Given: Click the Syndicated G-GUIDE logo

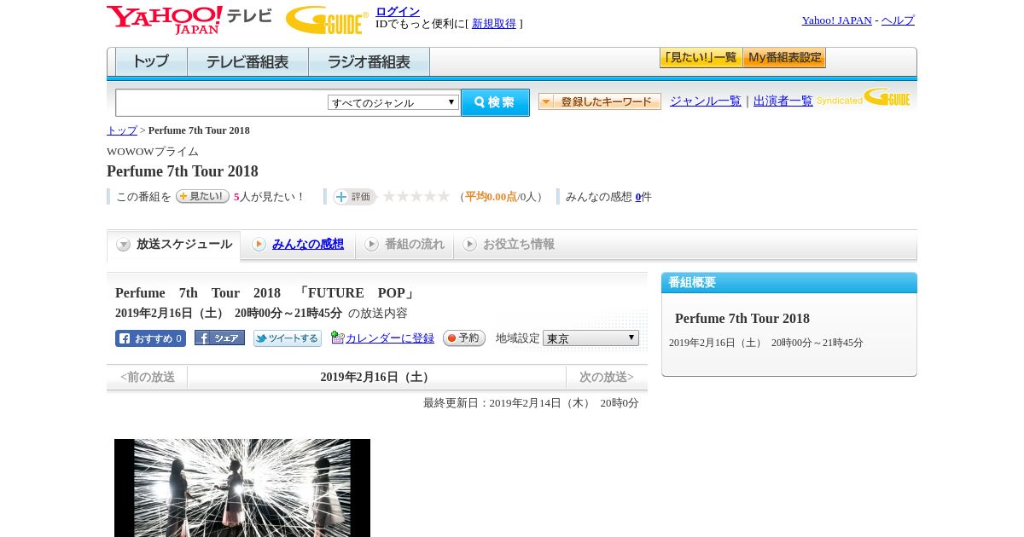Looking at the screenshot, I should (864, 98).
